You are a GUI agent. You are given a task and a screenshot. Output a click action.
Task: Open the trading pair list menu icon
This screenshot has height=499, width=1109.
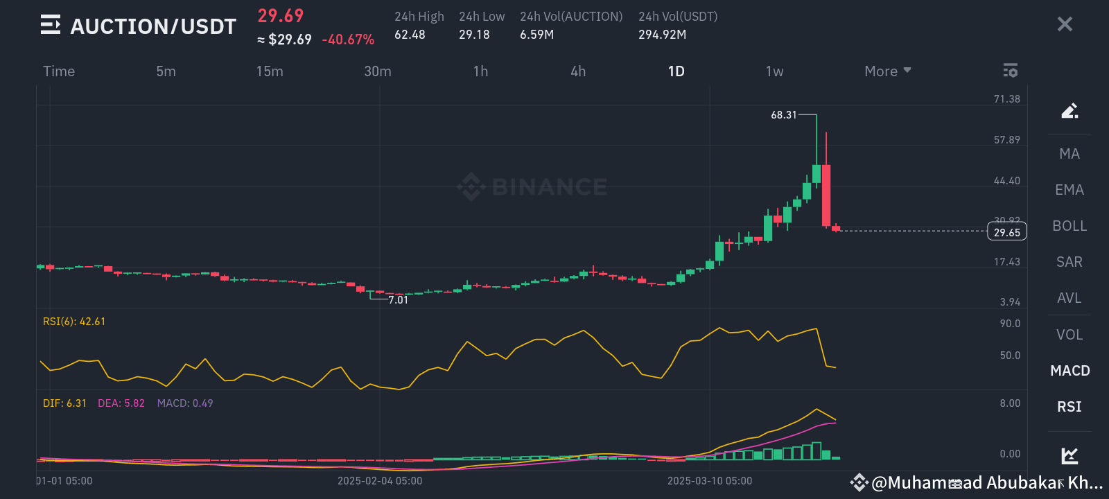(51, 25)
